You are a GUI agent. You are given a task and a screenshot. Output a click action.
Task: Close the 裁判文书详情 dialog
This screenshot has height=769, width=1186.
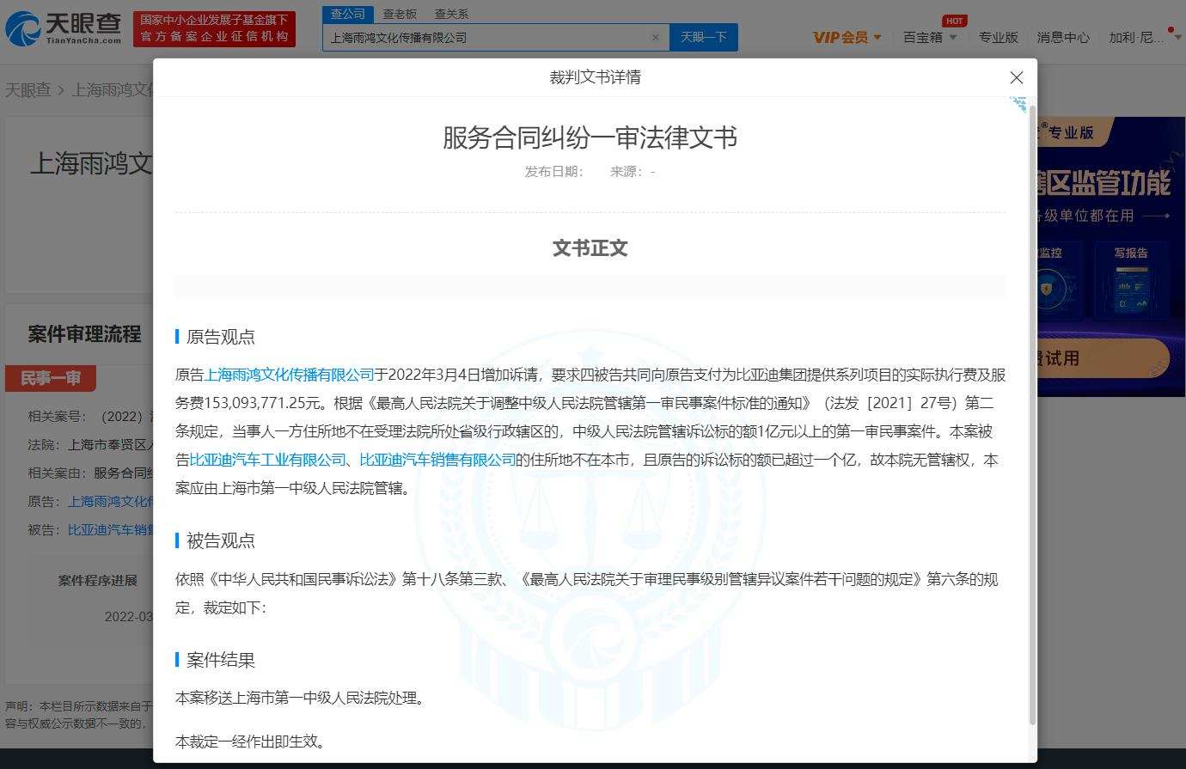coord(1017,77)
